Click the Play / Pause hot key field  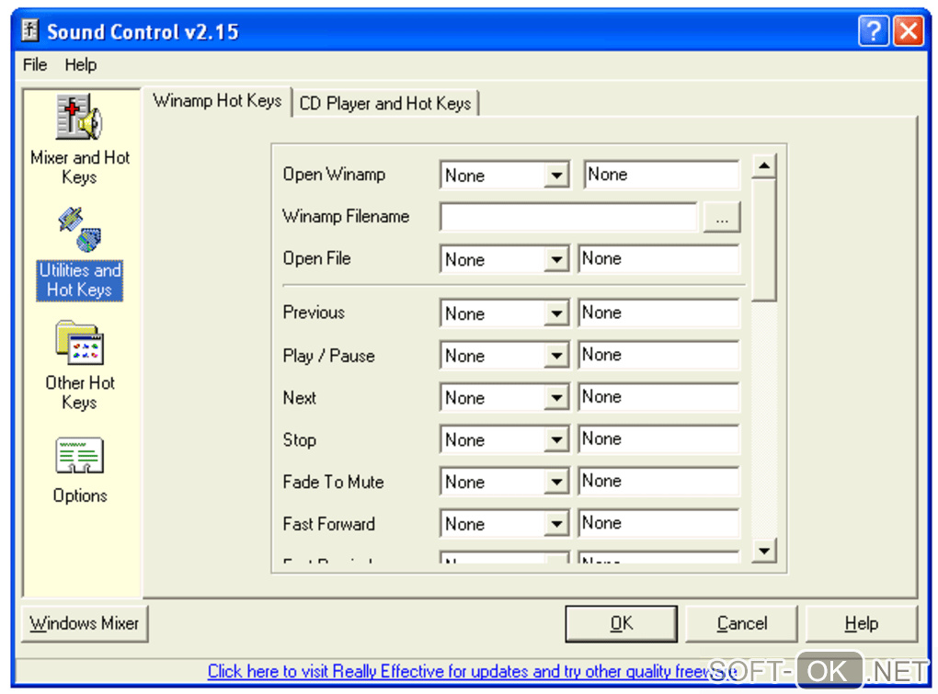658,355
